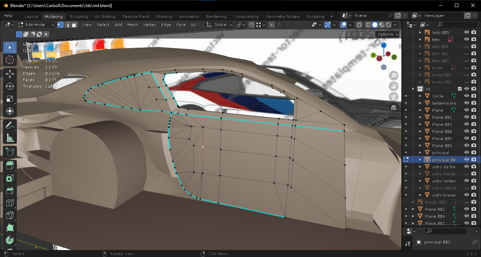Select the Loop Cut tool
The width and height of the screenshot is (481, 257).
click(10, 203)
